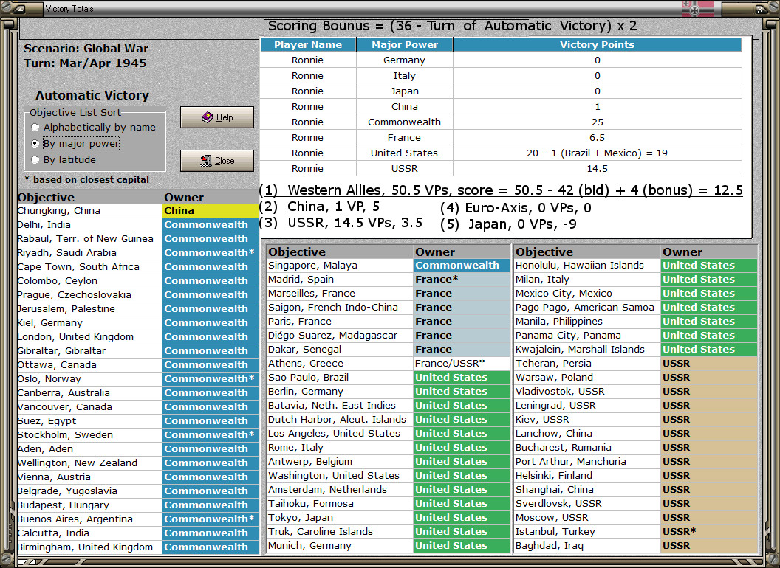Select Vladivostok, USSR objective row
The height and width of the screenshot is (568, 780).
tap(636, 392)
